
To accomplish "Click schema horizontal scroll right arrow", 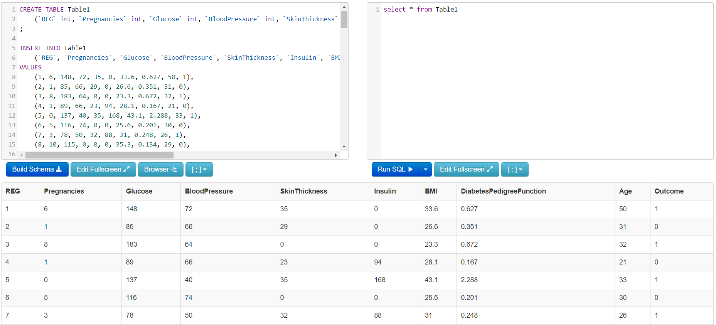I will pos(336,155).
